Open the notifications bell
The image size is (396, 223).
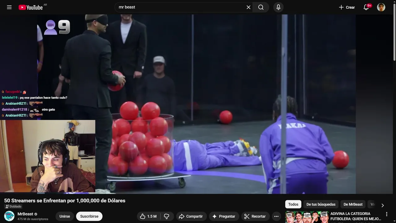[366, 7]
